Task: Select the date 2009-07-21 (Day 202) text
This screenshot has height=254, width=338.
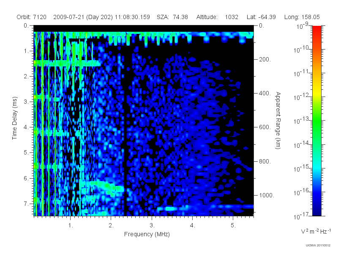Action: [83, 17]
